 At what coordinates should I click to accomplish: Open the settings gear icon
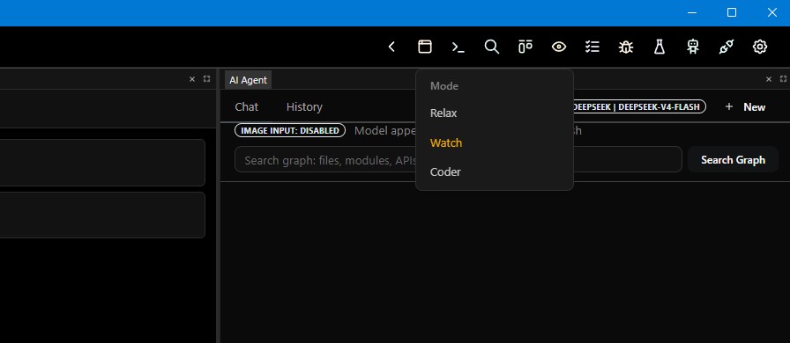pos(760,47)
